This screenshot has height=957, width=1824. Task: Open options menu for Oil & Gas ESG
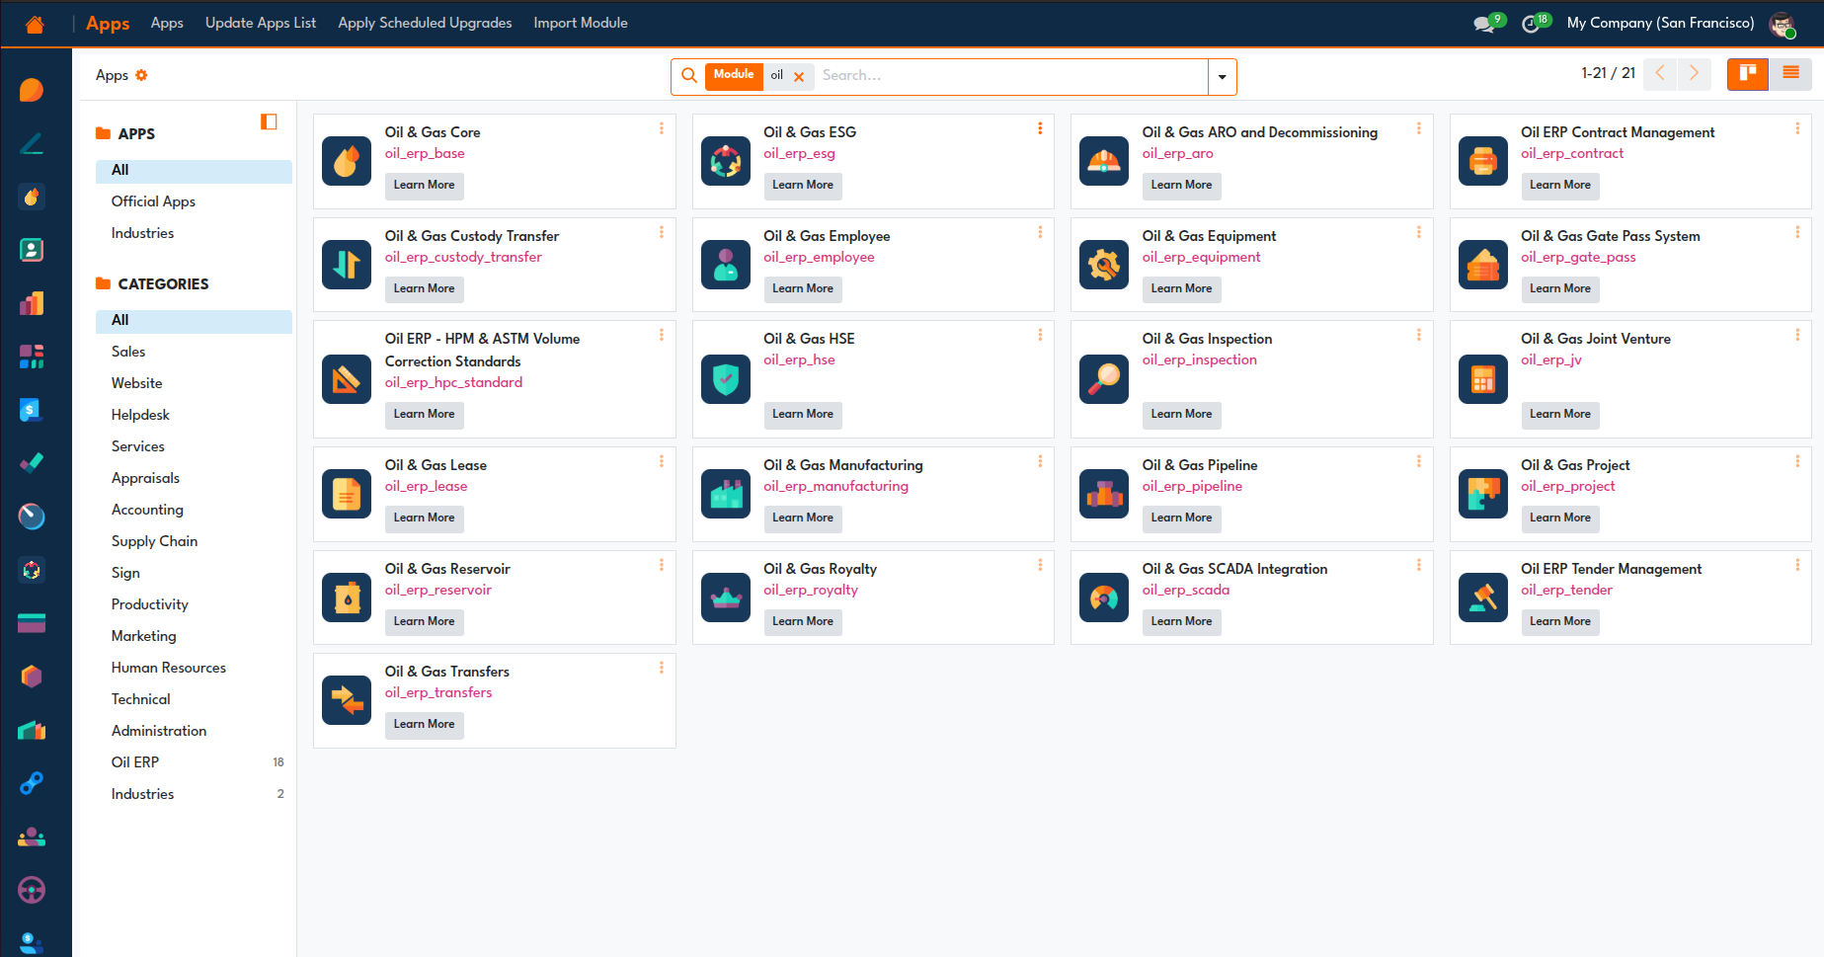[x=1040, y=128]
